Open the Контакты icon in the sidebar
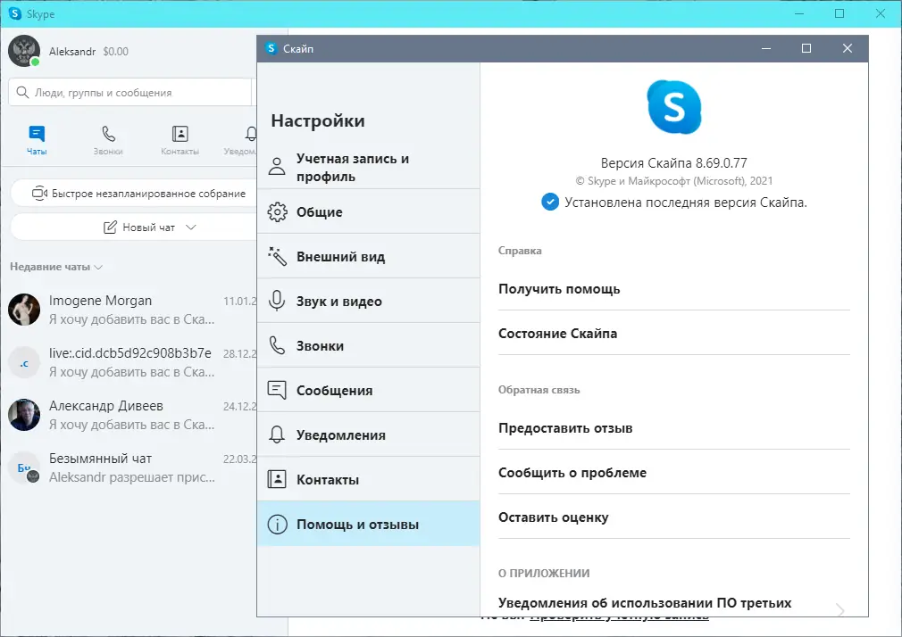 [x=180, y=134]
